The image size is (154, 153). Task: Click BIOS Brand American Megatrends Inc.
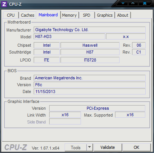point(90,78)
